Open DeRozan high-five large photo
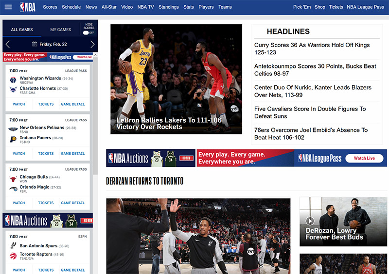 click(x=198, y=236)
